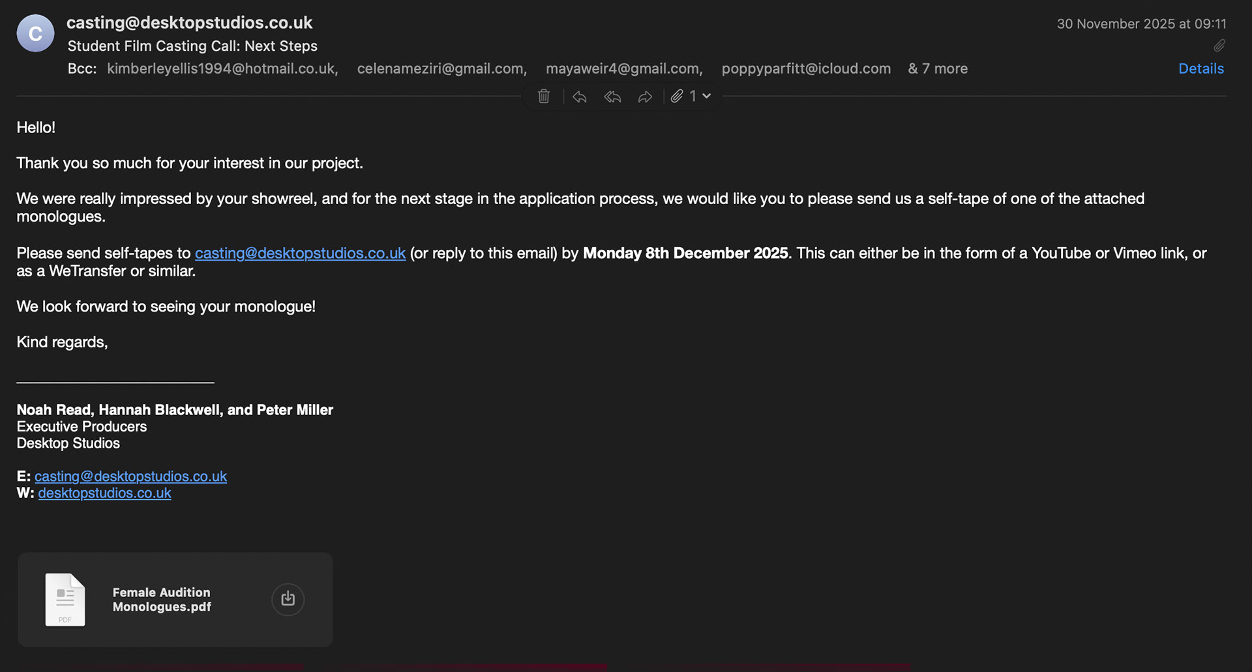Expand the attachments dropdown chevron
Screen dimensions: 1252x672
tap(706, 96)
